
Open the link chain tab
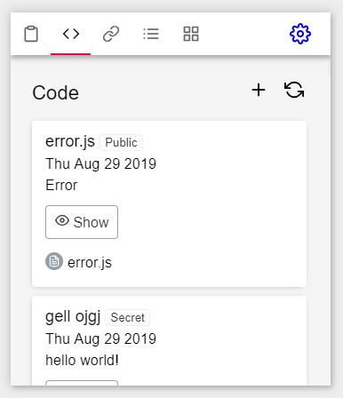111,34
